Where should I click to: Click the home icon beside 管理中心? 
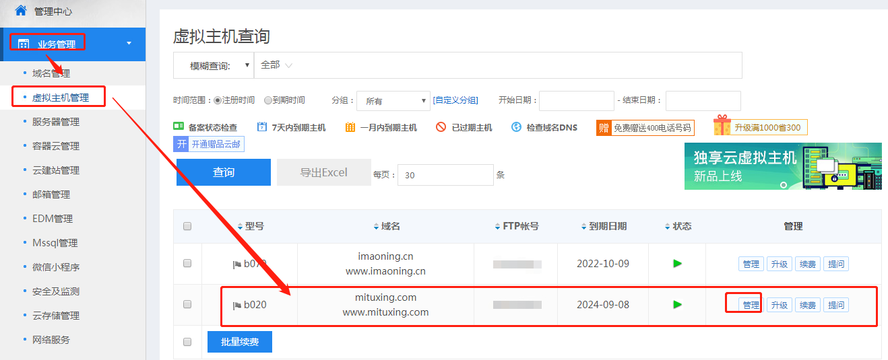(21, 11)
